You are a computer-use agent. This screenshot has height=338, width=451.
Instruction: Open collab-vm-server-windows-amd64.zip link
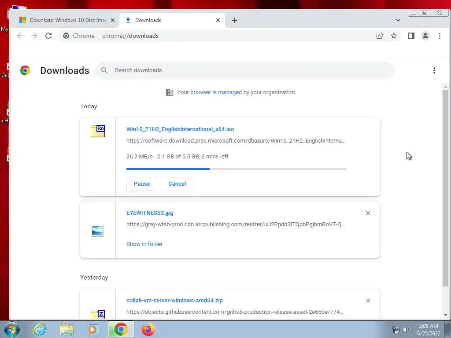pos(174,300)
